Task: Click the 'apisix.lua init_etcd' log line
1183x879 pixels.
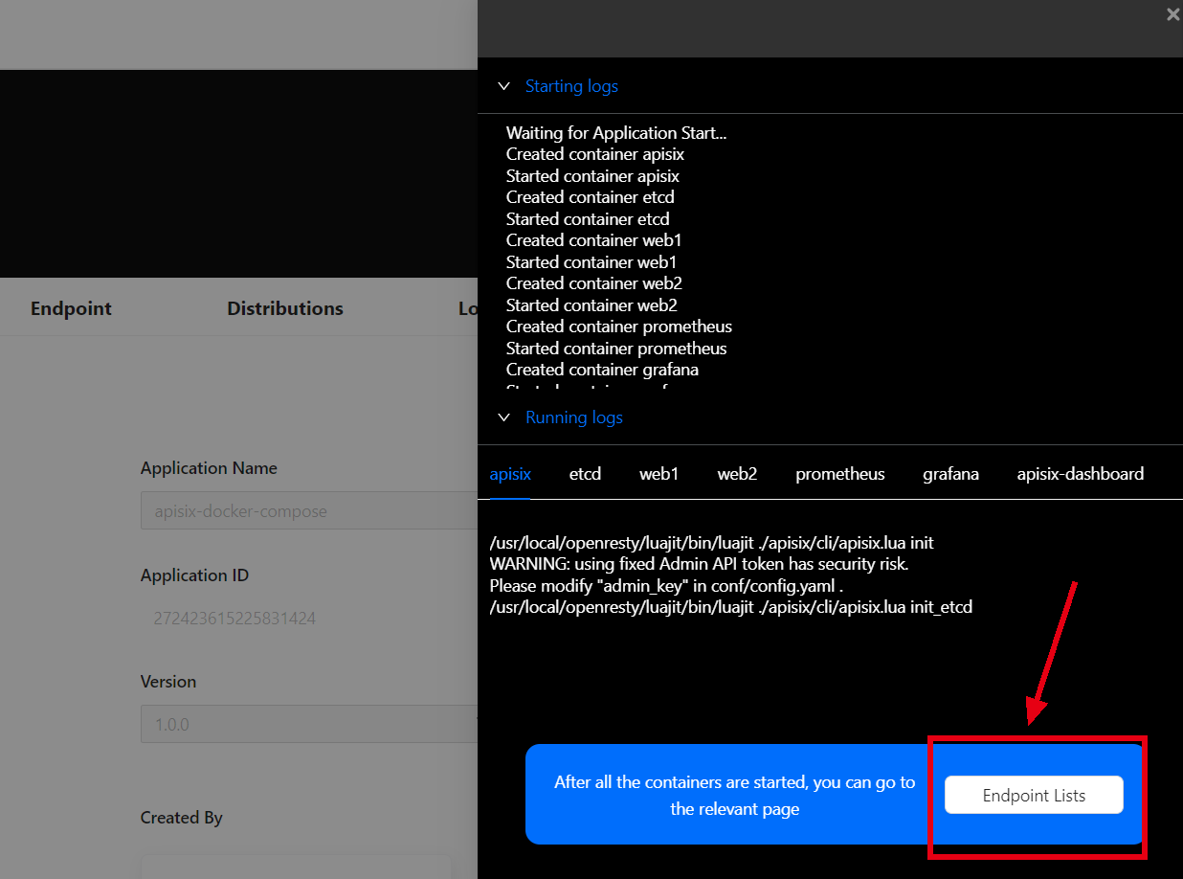Action: point(730,607)
